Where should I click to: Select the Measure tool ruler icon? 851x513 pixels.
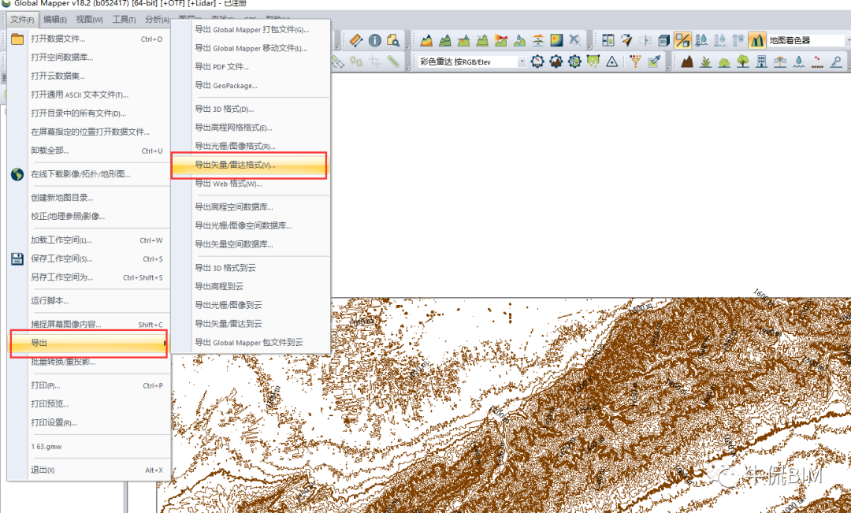click(356, 40)
